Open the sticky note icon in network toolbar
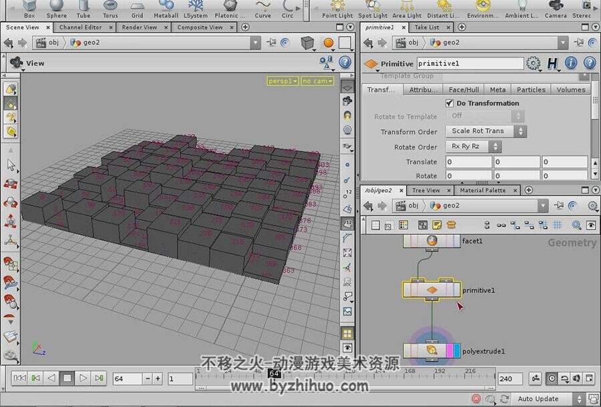 point(437,225)
